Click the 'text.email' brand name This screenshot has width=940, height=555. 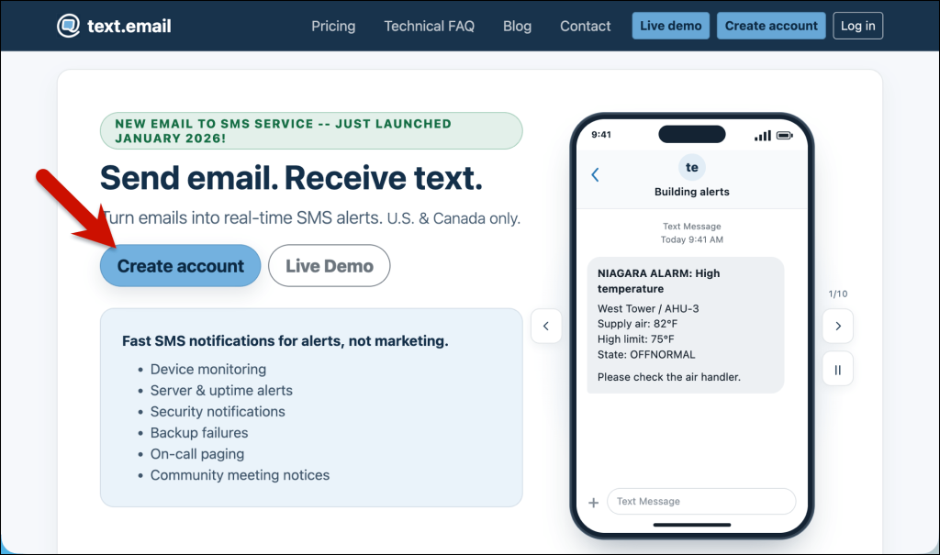tap(129, 27)
